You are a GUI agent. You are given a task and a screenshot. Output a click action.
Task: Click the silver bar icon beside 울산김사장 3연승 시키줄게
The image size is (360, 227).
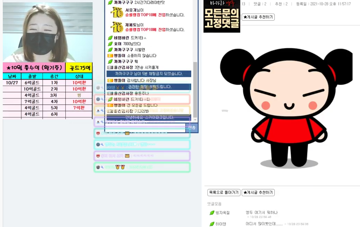pos(110,67)
